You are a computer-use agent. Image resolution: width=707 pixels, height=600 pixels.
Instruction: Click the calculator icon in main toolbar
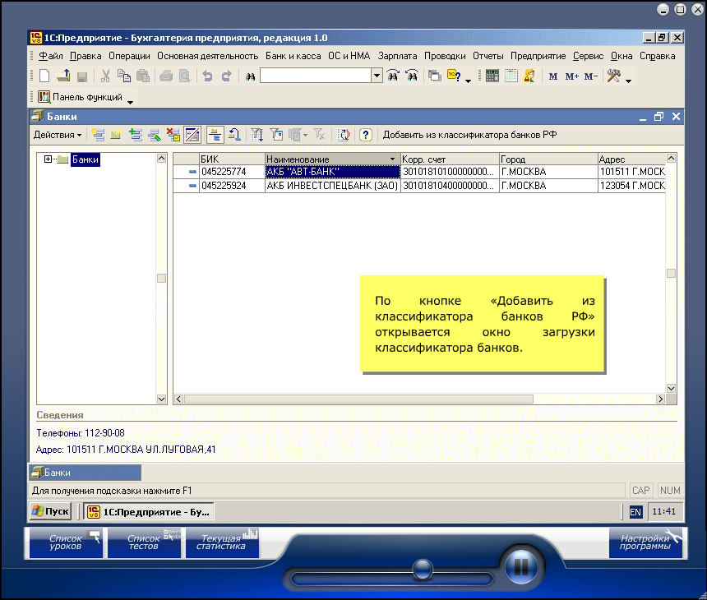[492, 76]
